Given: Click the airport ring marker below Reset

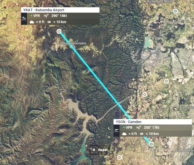Looking at the screenshot, I should pyautogui.click(x=119, y=157).
